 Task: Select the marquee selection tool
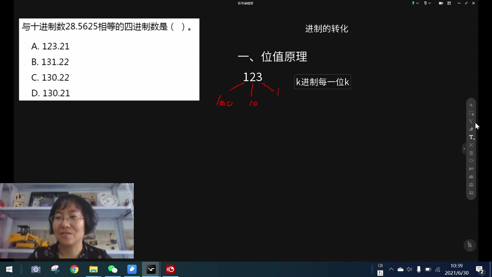[x=471, y=113]
